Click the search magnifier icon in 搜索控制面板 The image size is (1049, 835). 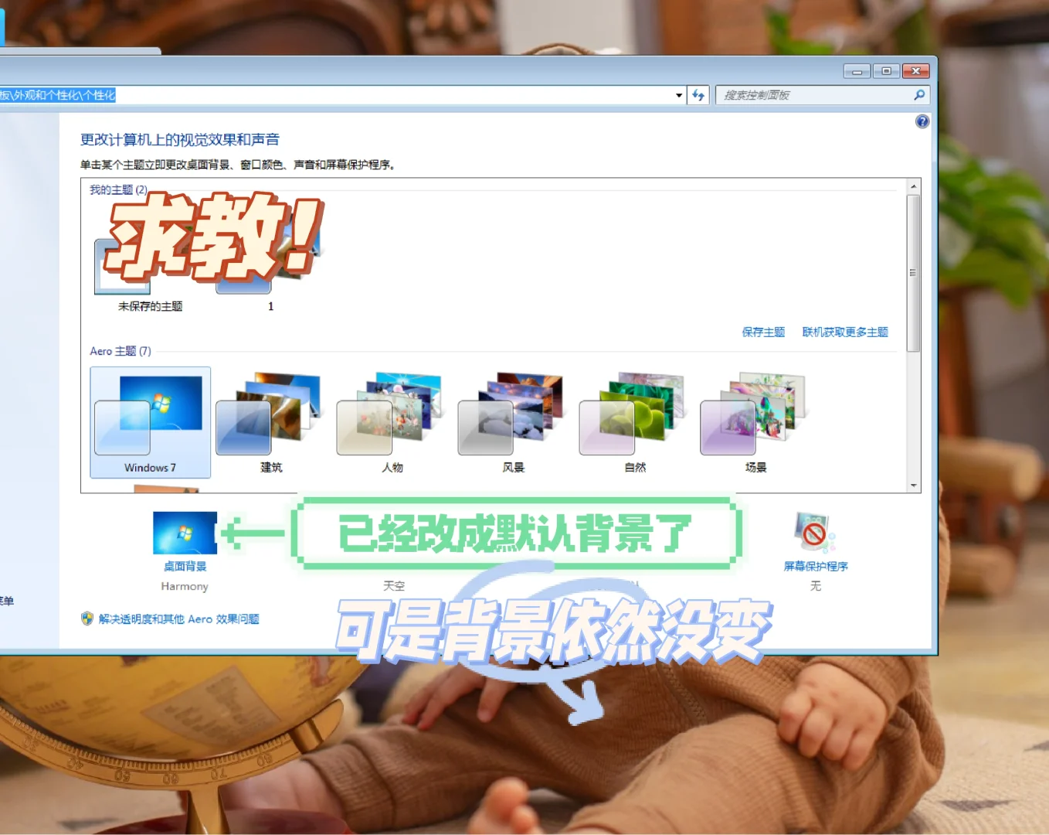(918, 94)
